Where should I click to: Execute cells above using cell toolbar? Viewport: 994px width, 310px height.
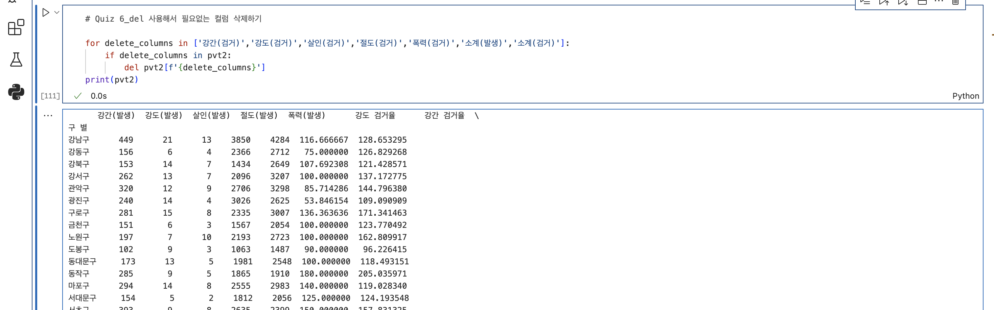[x=884, y=2]
